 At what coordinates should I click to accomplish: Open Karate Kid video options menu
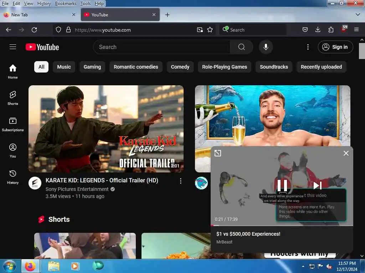coord(181,181)
